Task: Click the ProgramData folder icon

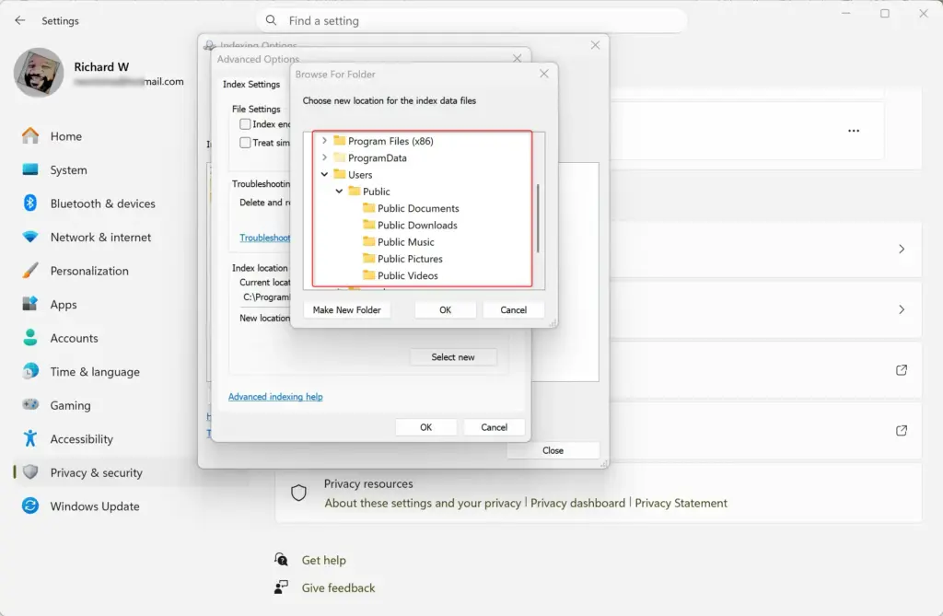Action: [340, 157]
